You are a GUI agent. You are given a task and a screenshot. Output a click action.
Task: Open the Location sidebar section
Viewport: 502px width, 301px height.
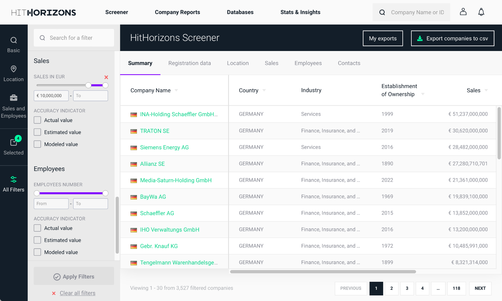coord(13,74)
